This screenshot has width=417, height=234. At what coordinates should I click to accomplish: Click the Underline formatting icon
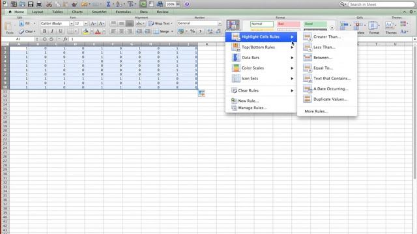coord(61,31)
